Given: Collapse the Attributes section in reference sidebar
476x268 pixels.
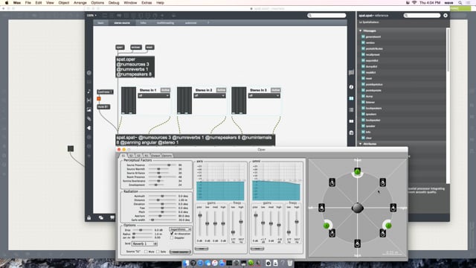Looking at the screenshot, I should [x=361, y=144].
